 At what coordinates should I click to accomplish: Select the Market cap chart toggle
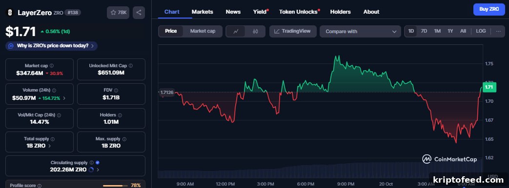[203, 31]
